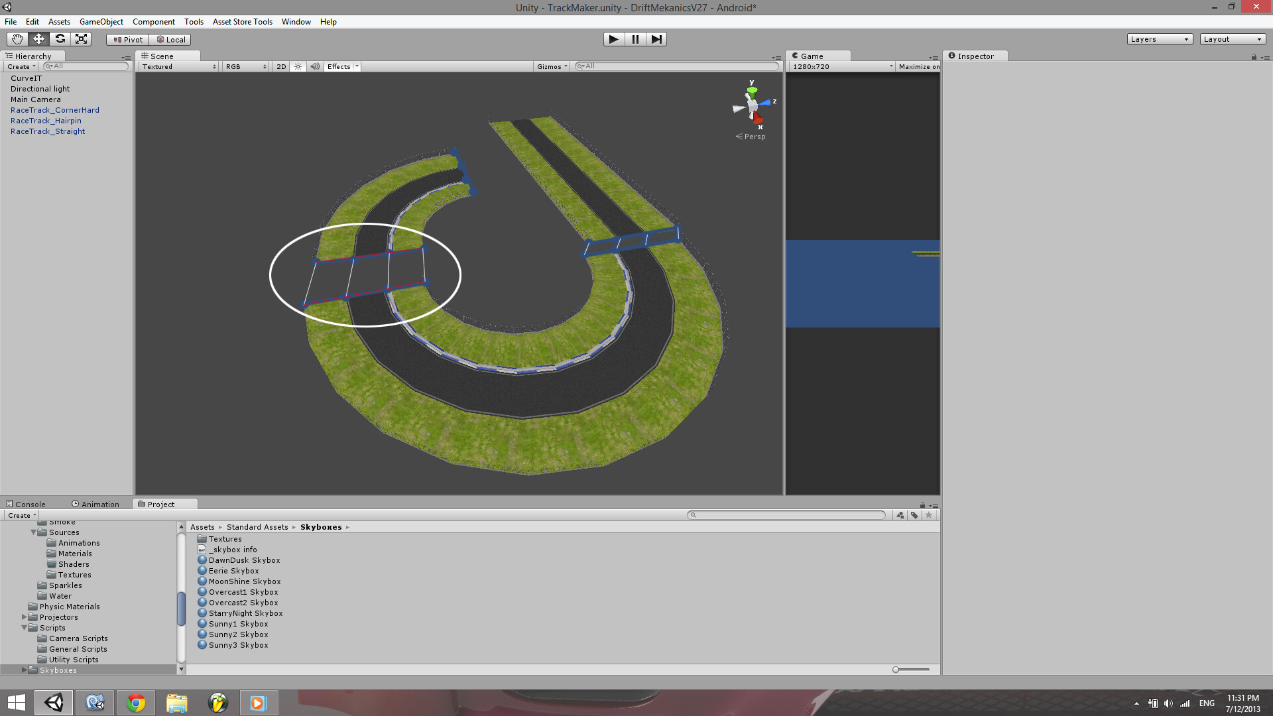1273x716 pixels.
Task: Enable 2D view mode
Action: pos(280,66)
